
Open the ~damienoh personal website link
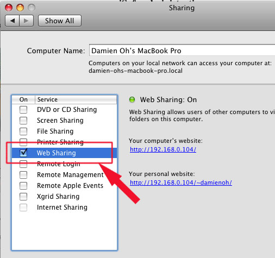click(181, 183)
